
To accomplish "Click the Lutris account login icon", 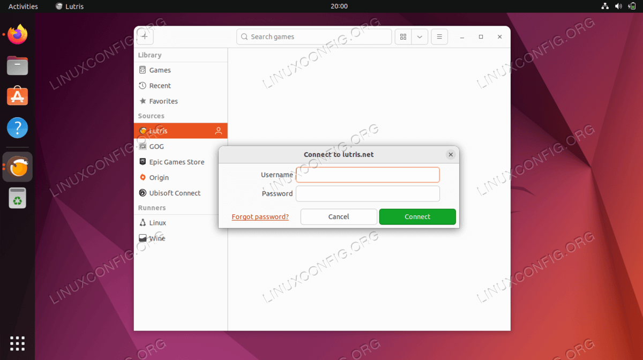I will [x=218, y=131].
